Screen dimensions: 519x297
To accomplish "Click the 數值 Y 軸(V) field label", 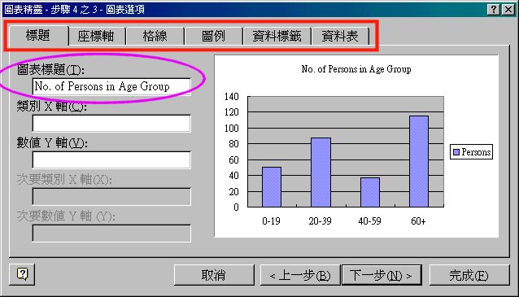I will pos(52,142).
